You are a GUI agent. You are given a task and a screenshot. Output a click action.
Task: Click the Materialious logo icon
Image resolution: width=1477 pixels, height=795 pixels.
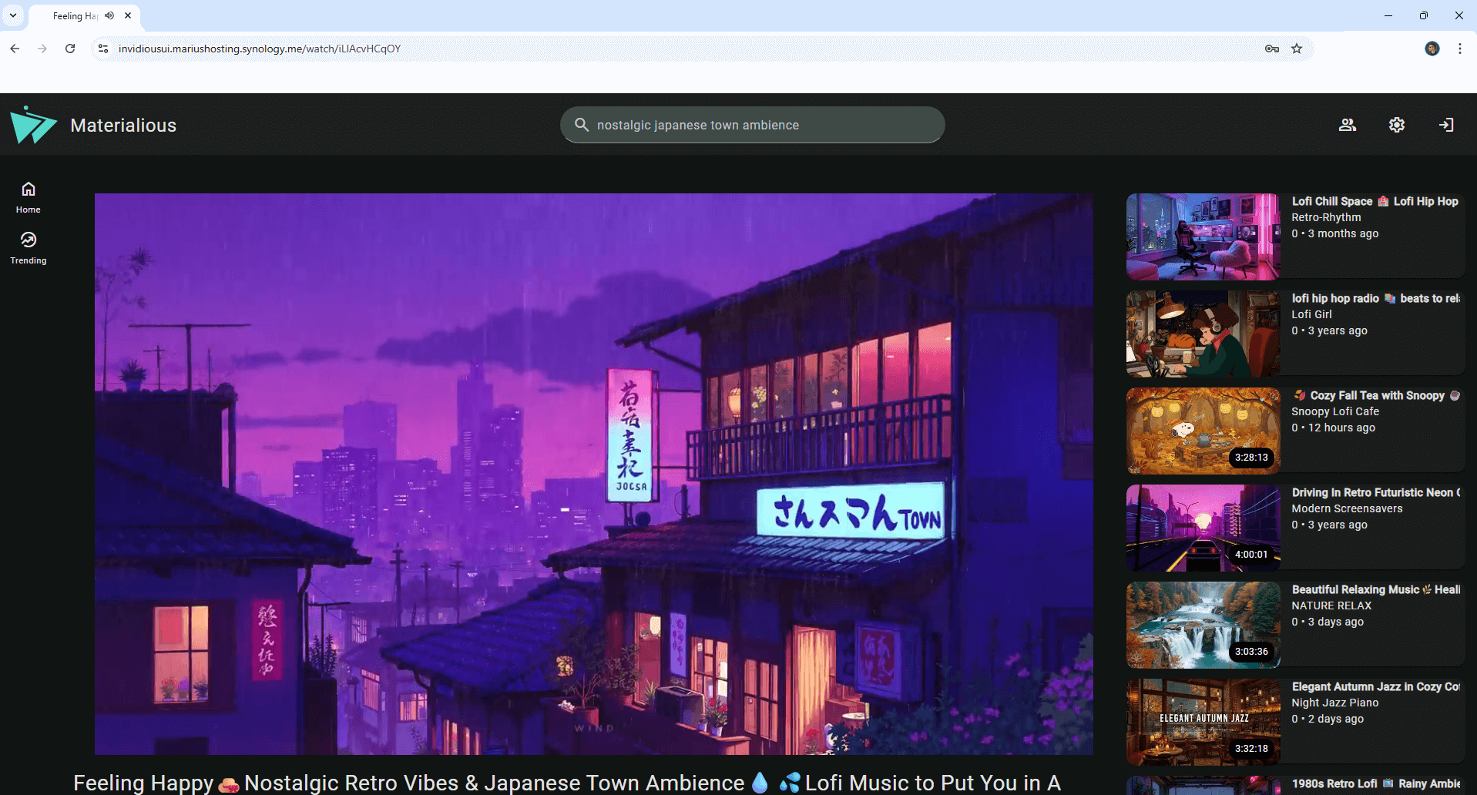pyautogui.click(x=33, y=125)
